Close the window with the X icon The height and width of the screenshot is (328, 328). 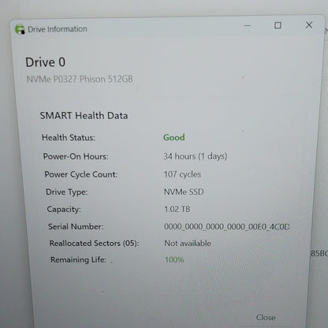click(309, 25)
